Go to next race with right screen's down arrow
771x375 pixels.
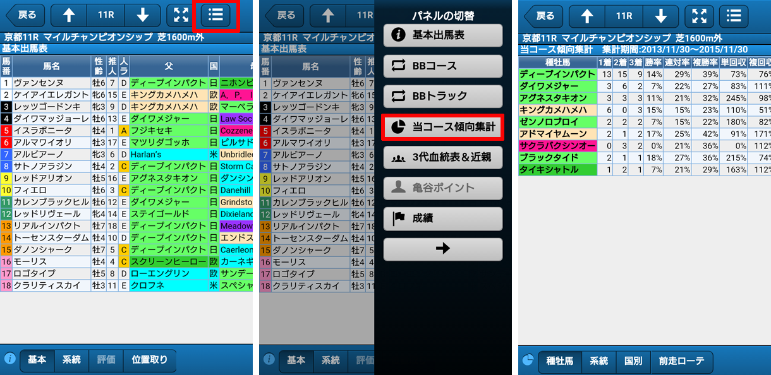[x=660, y=15]
